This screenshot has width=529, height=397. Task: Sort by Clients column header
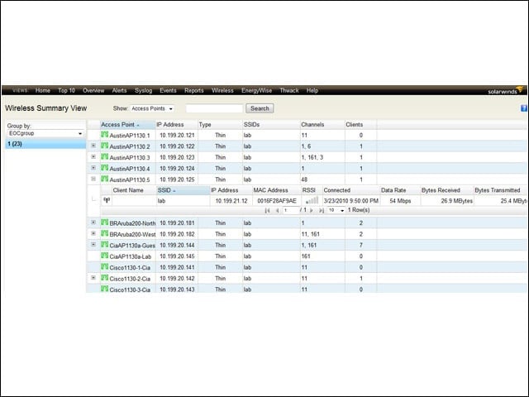click(360, 125)
